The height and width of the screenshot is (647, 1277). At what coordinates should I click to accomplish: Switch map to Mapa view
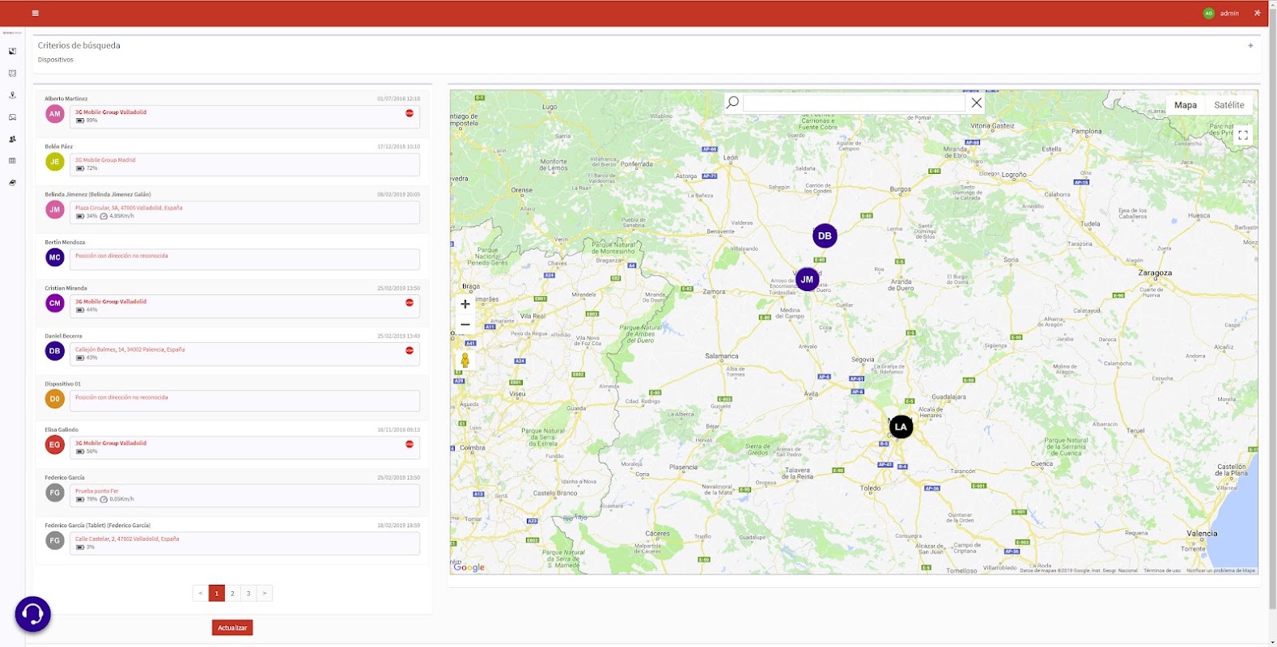(x=1186, y=105)
